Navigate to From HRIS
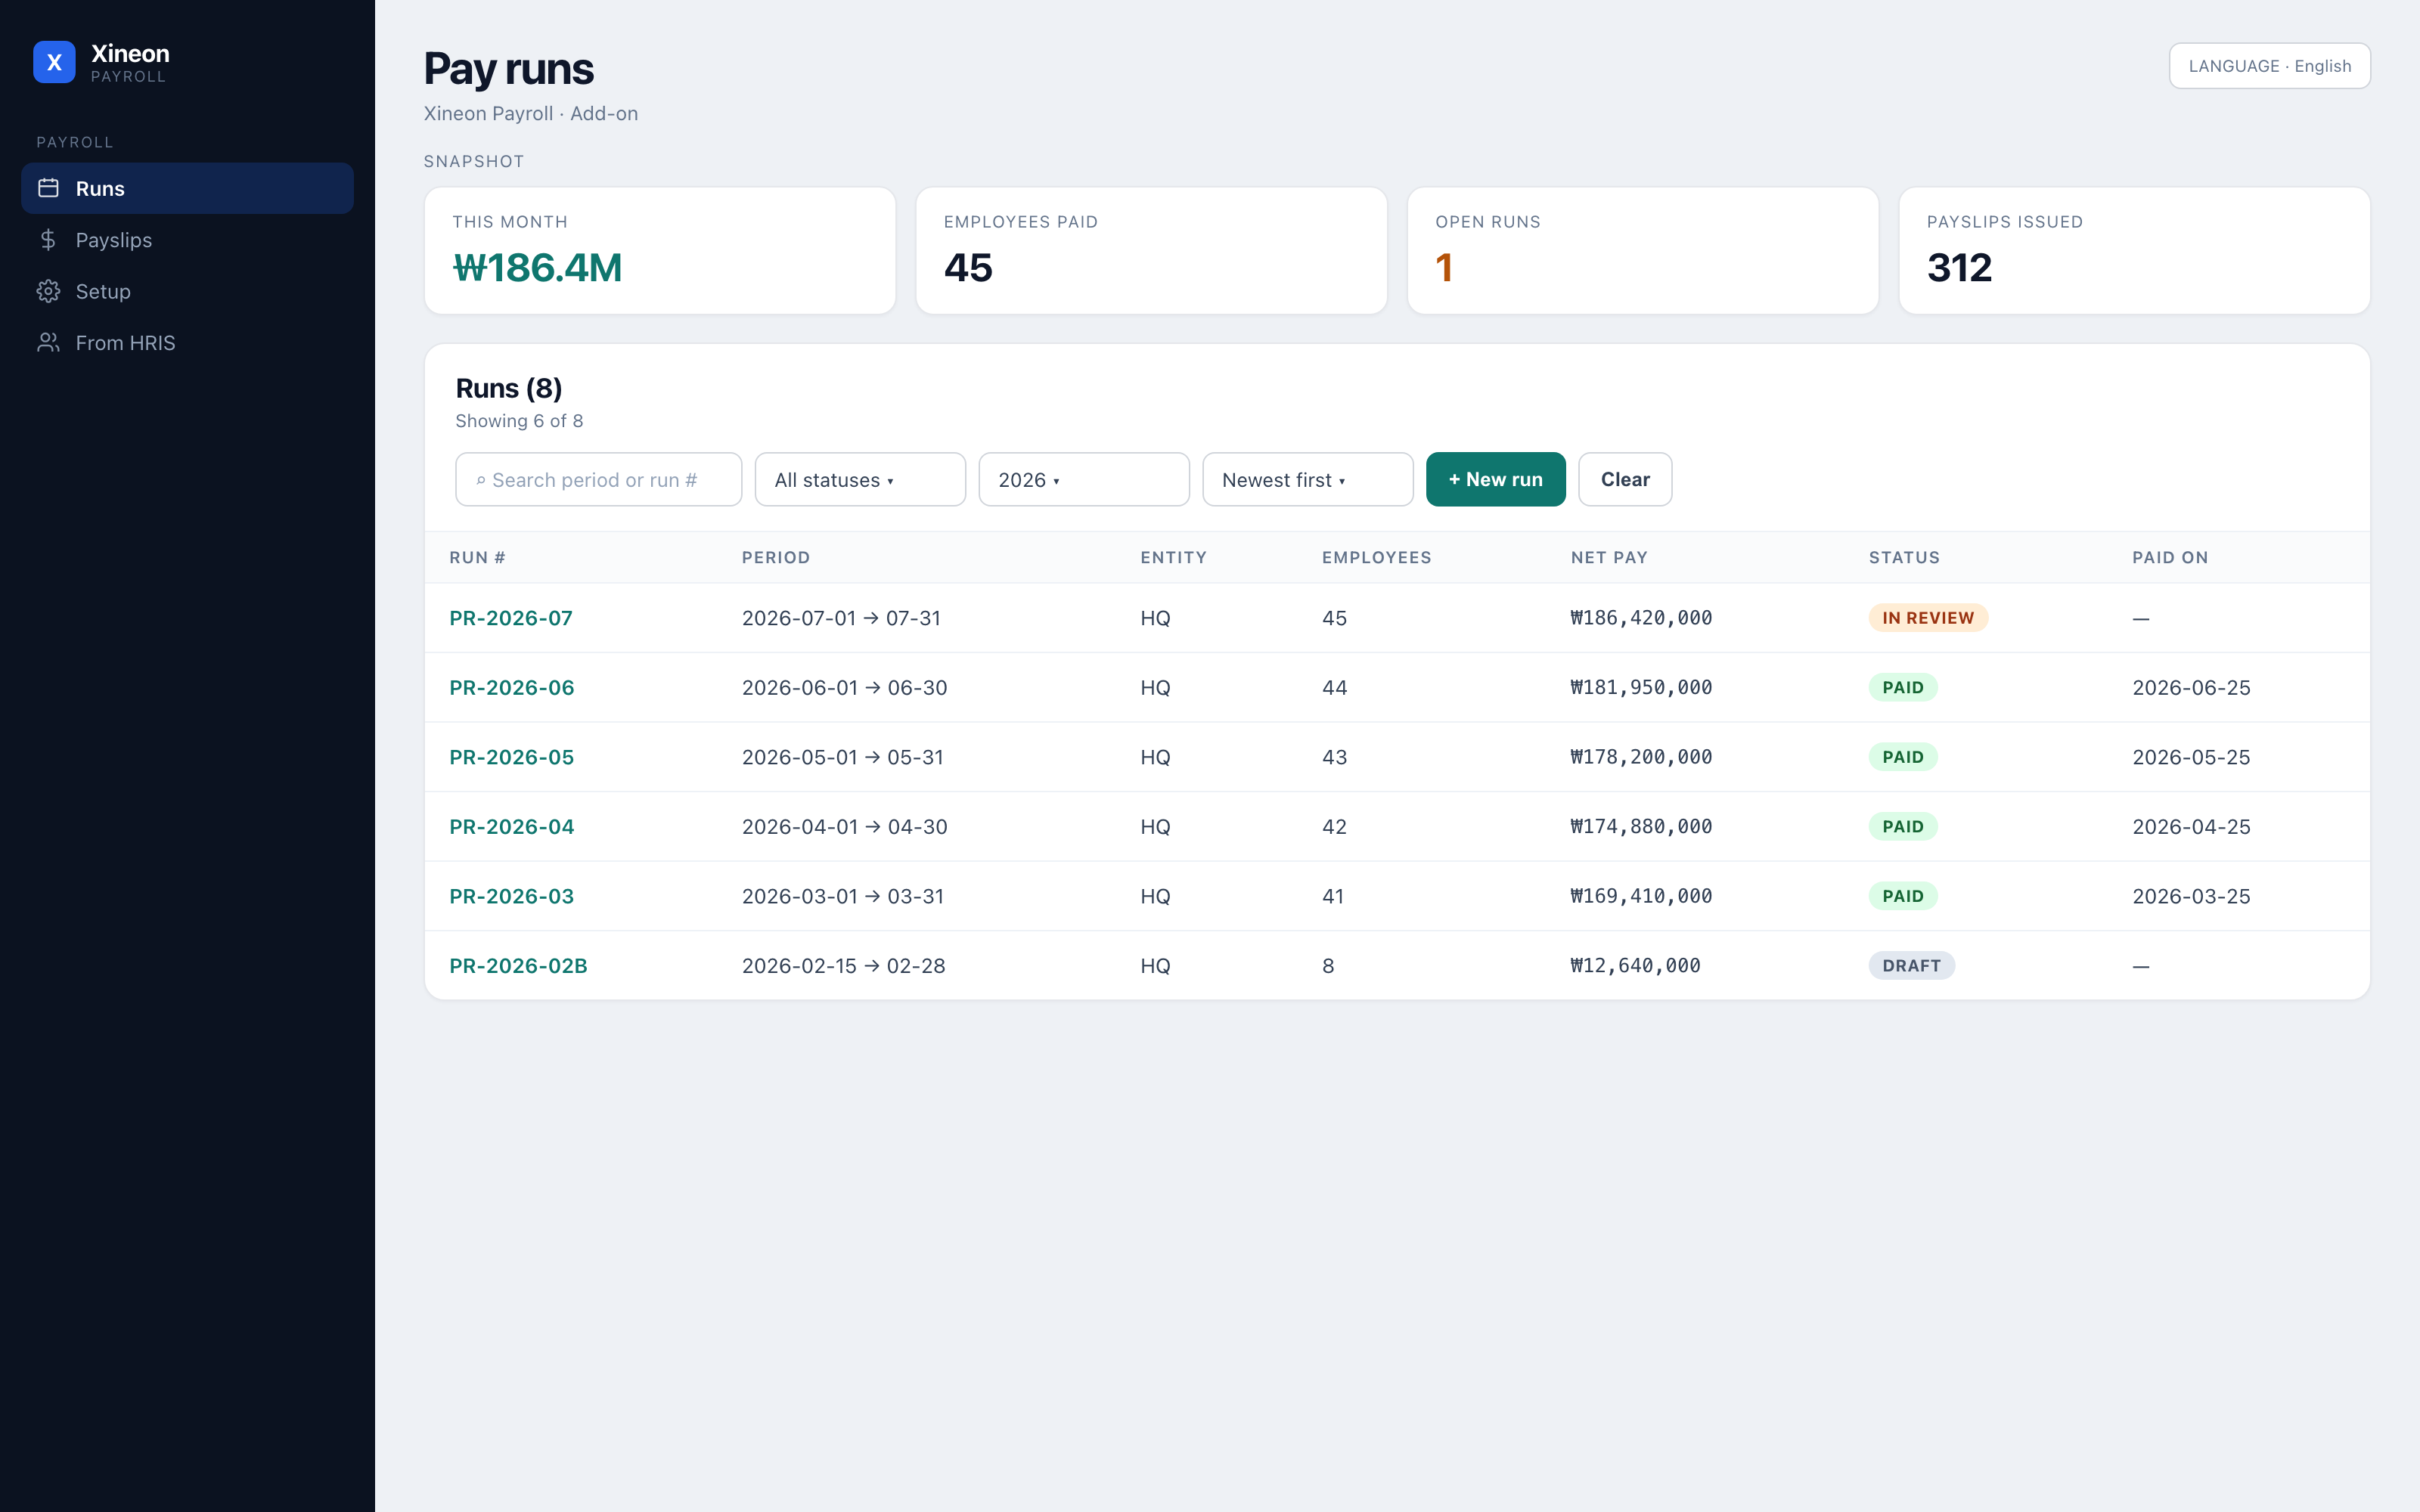2420x1512 pixels. pos(187,343)
